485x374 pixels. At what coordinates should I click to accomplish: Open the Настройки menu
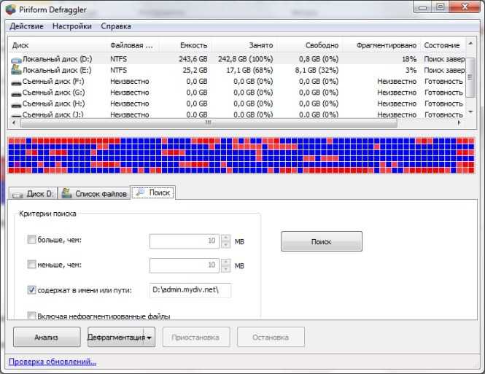tap(72, 26)
